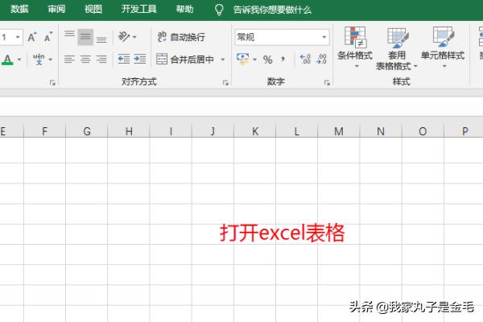Increase cell indent
483x322 pixels.
tap(140, 59)
